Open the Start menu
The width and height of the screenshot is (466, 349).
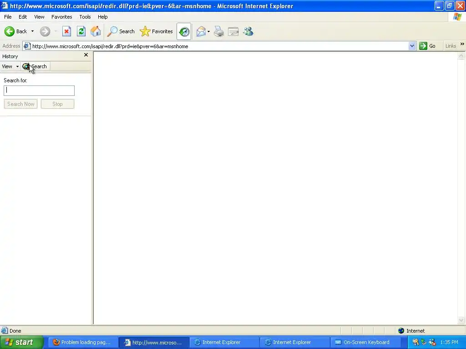pos(21,343)
